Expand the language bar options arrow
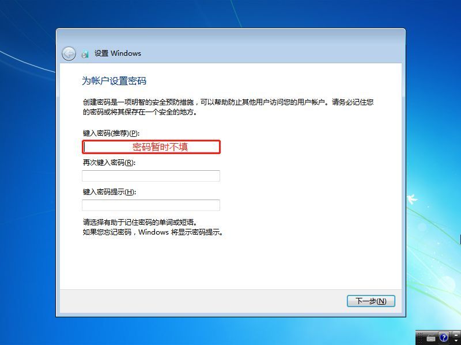The image size is (461, 345). (456, 341)
